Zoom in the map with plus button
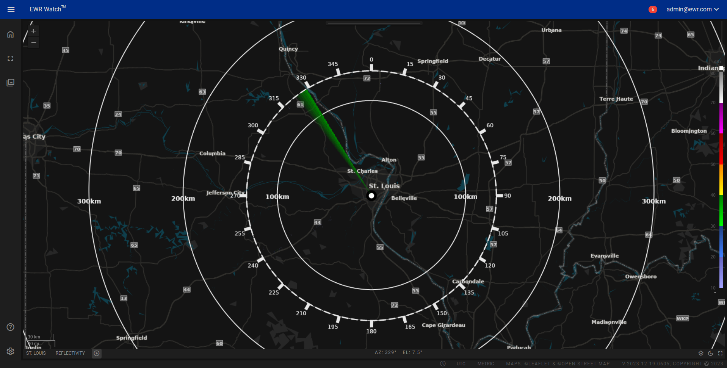The height and width of the screenshot is (368, 727). [x=33, y=31]
